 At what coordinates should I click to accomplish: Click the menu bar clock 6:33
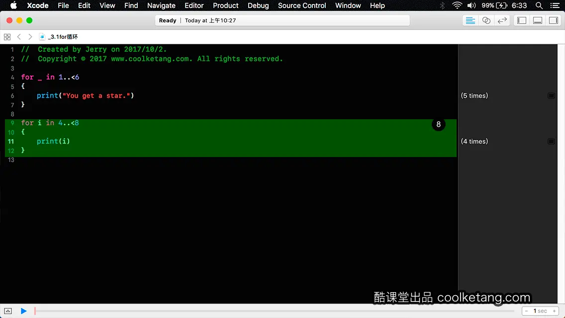[519, 5]
